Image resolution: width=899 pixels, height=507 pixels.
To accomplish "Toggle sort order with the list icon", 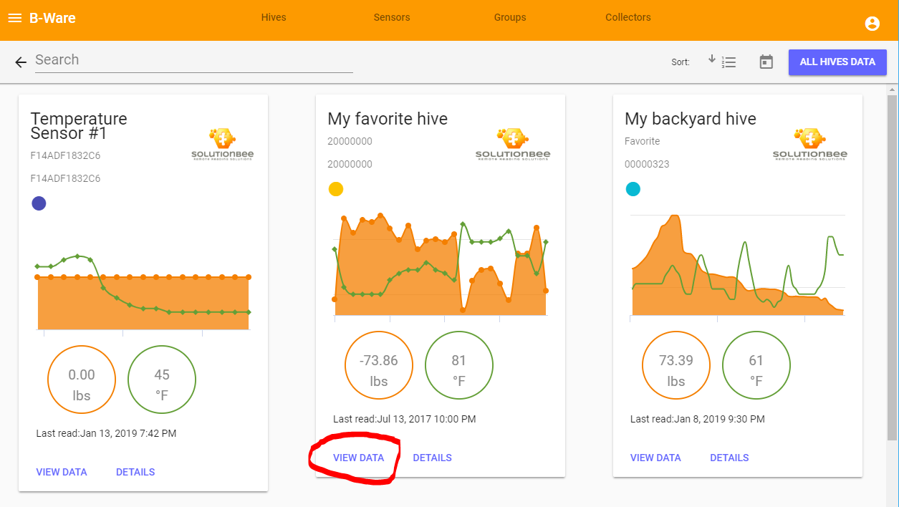I will [x=729, y=62].
